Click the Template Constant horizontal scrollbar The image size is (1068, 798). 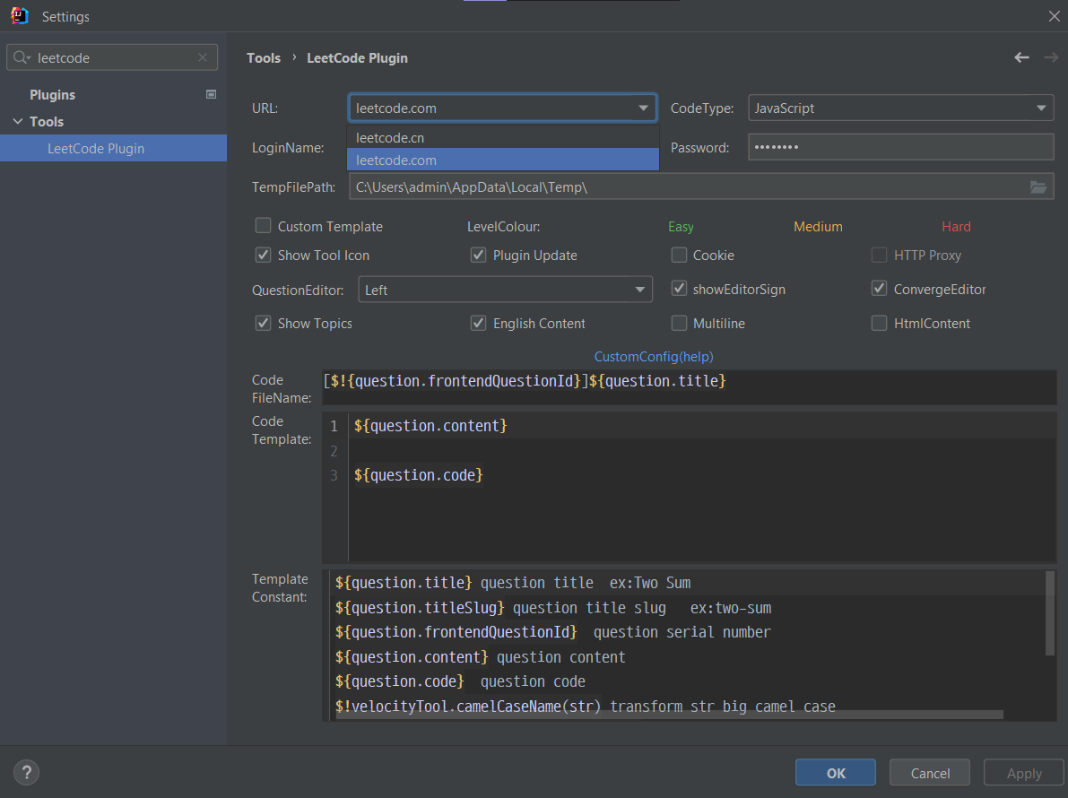(670, 715)
